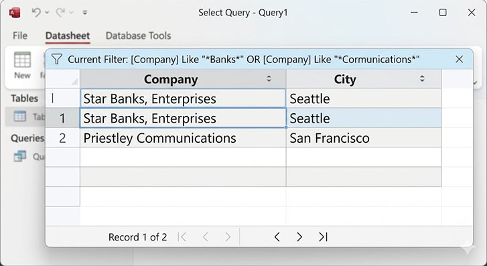Open the undo history dropdown arrow
Image resolution: width=487 pixels, height=266 pixels.
coord(47,13)
